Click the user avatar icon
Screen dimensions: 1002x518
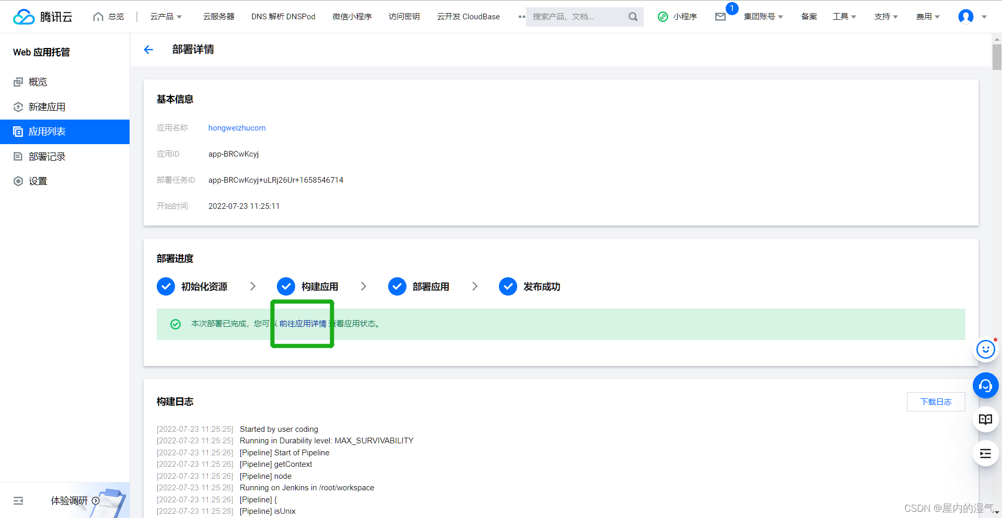point(966,17)
